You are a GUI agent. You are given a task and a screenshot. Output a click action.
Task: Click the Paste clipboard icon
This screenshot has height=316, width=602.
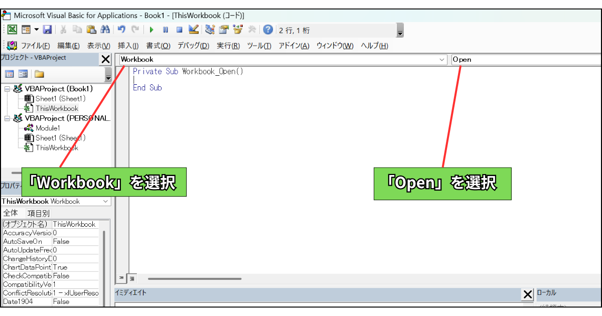[91, 30]
